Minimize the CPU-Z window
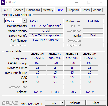This screenshot has height=106, width=108. (77, 2)
